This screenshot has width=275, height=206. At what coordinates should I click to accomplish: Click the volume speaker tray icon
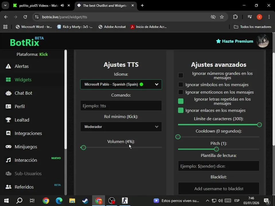[221, 201]
